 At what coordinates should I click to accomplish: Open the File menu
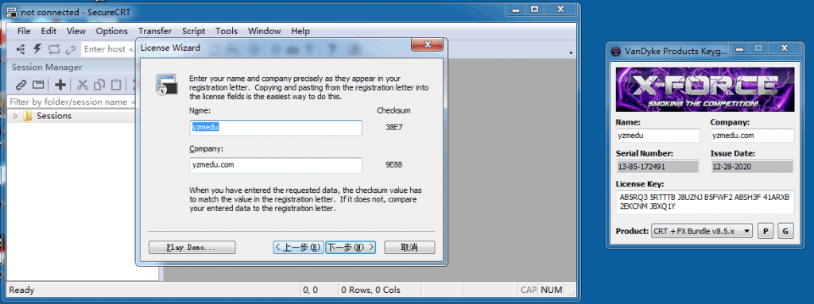(24, 31)
